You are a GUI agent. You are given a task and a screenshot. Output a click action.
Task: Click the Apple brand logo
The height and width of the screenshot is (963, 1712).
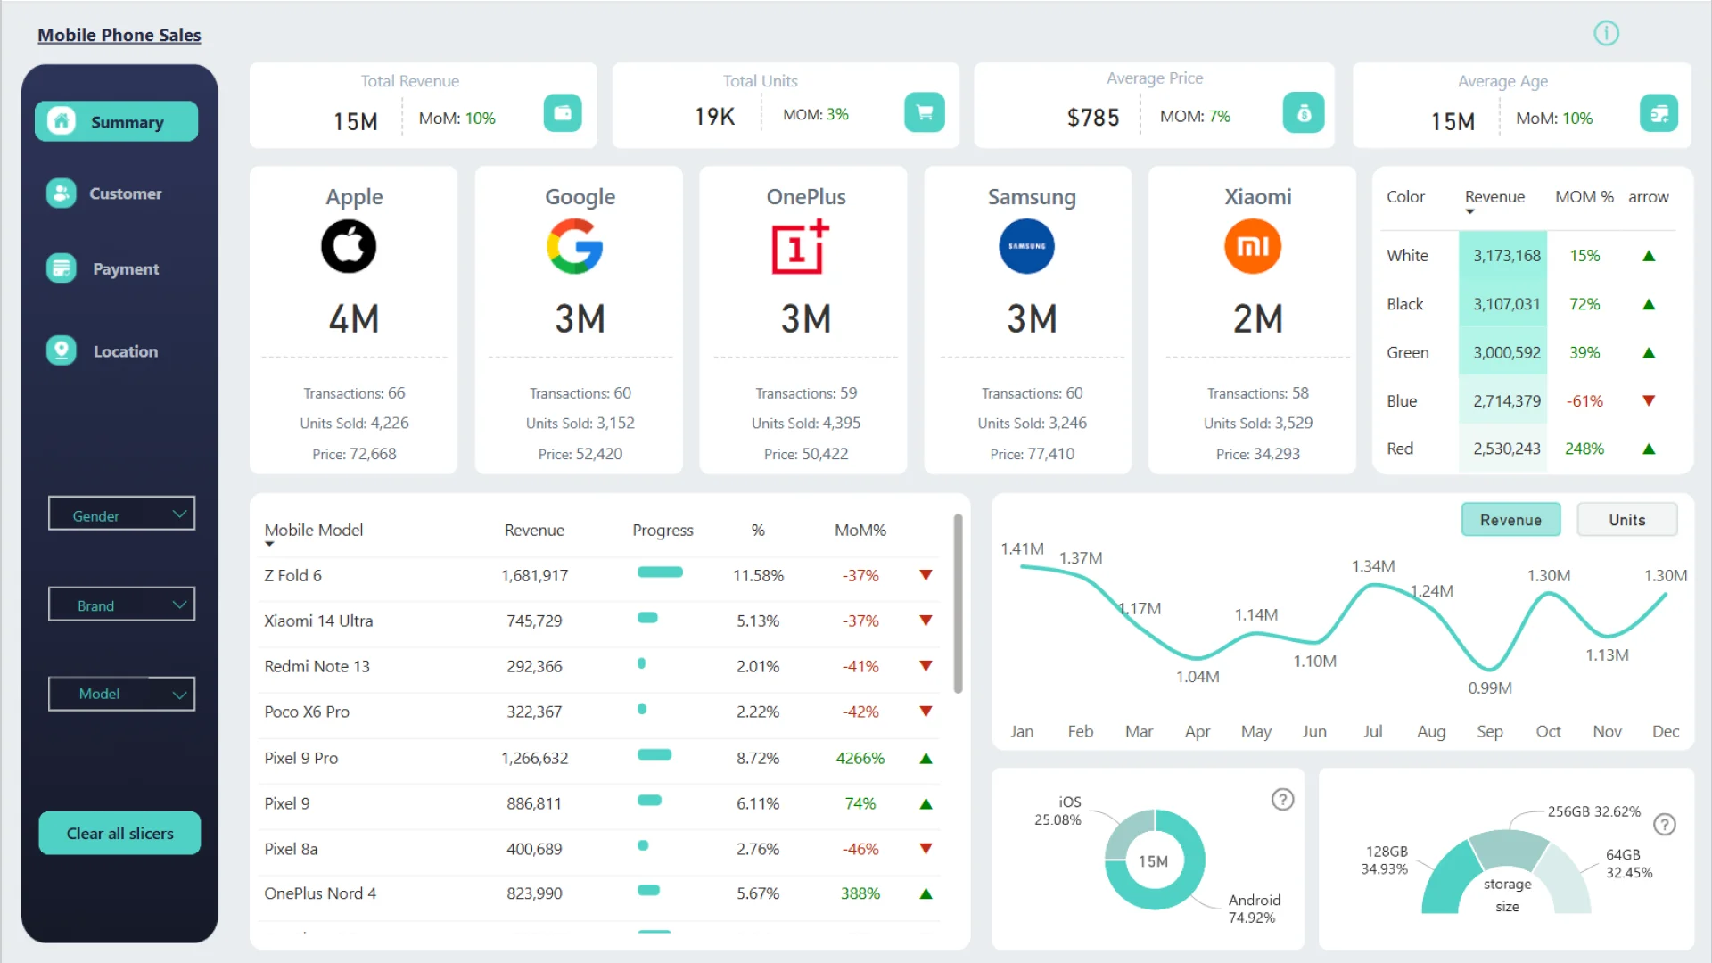coord(349,247)
